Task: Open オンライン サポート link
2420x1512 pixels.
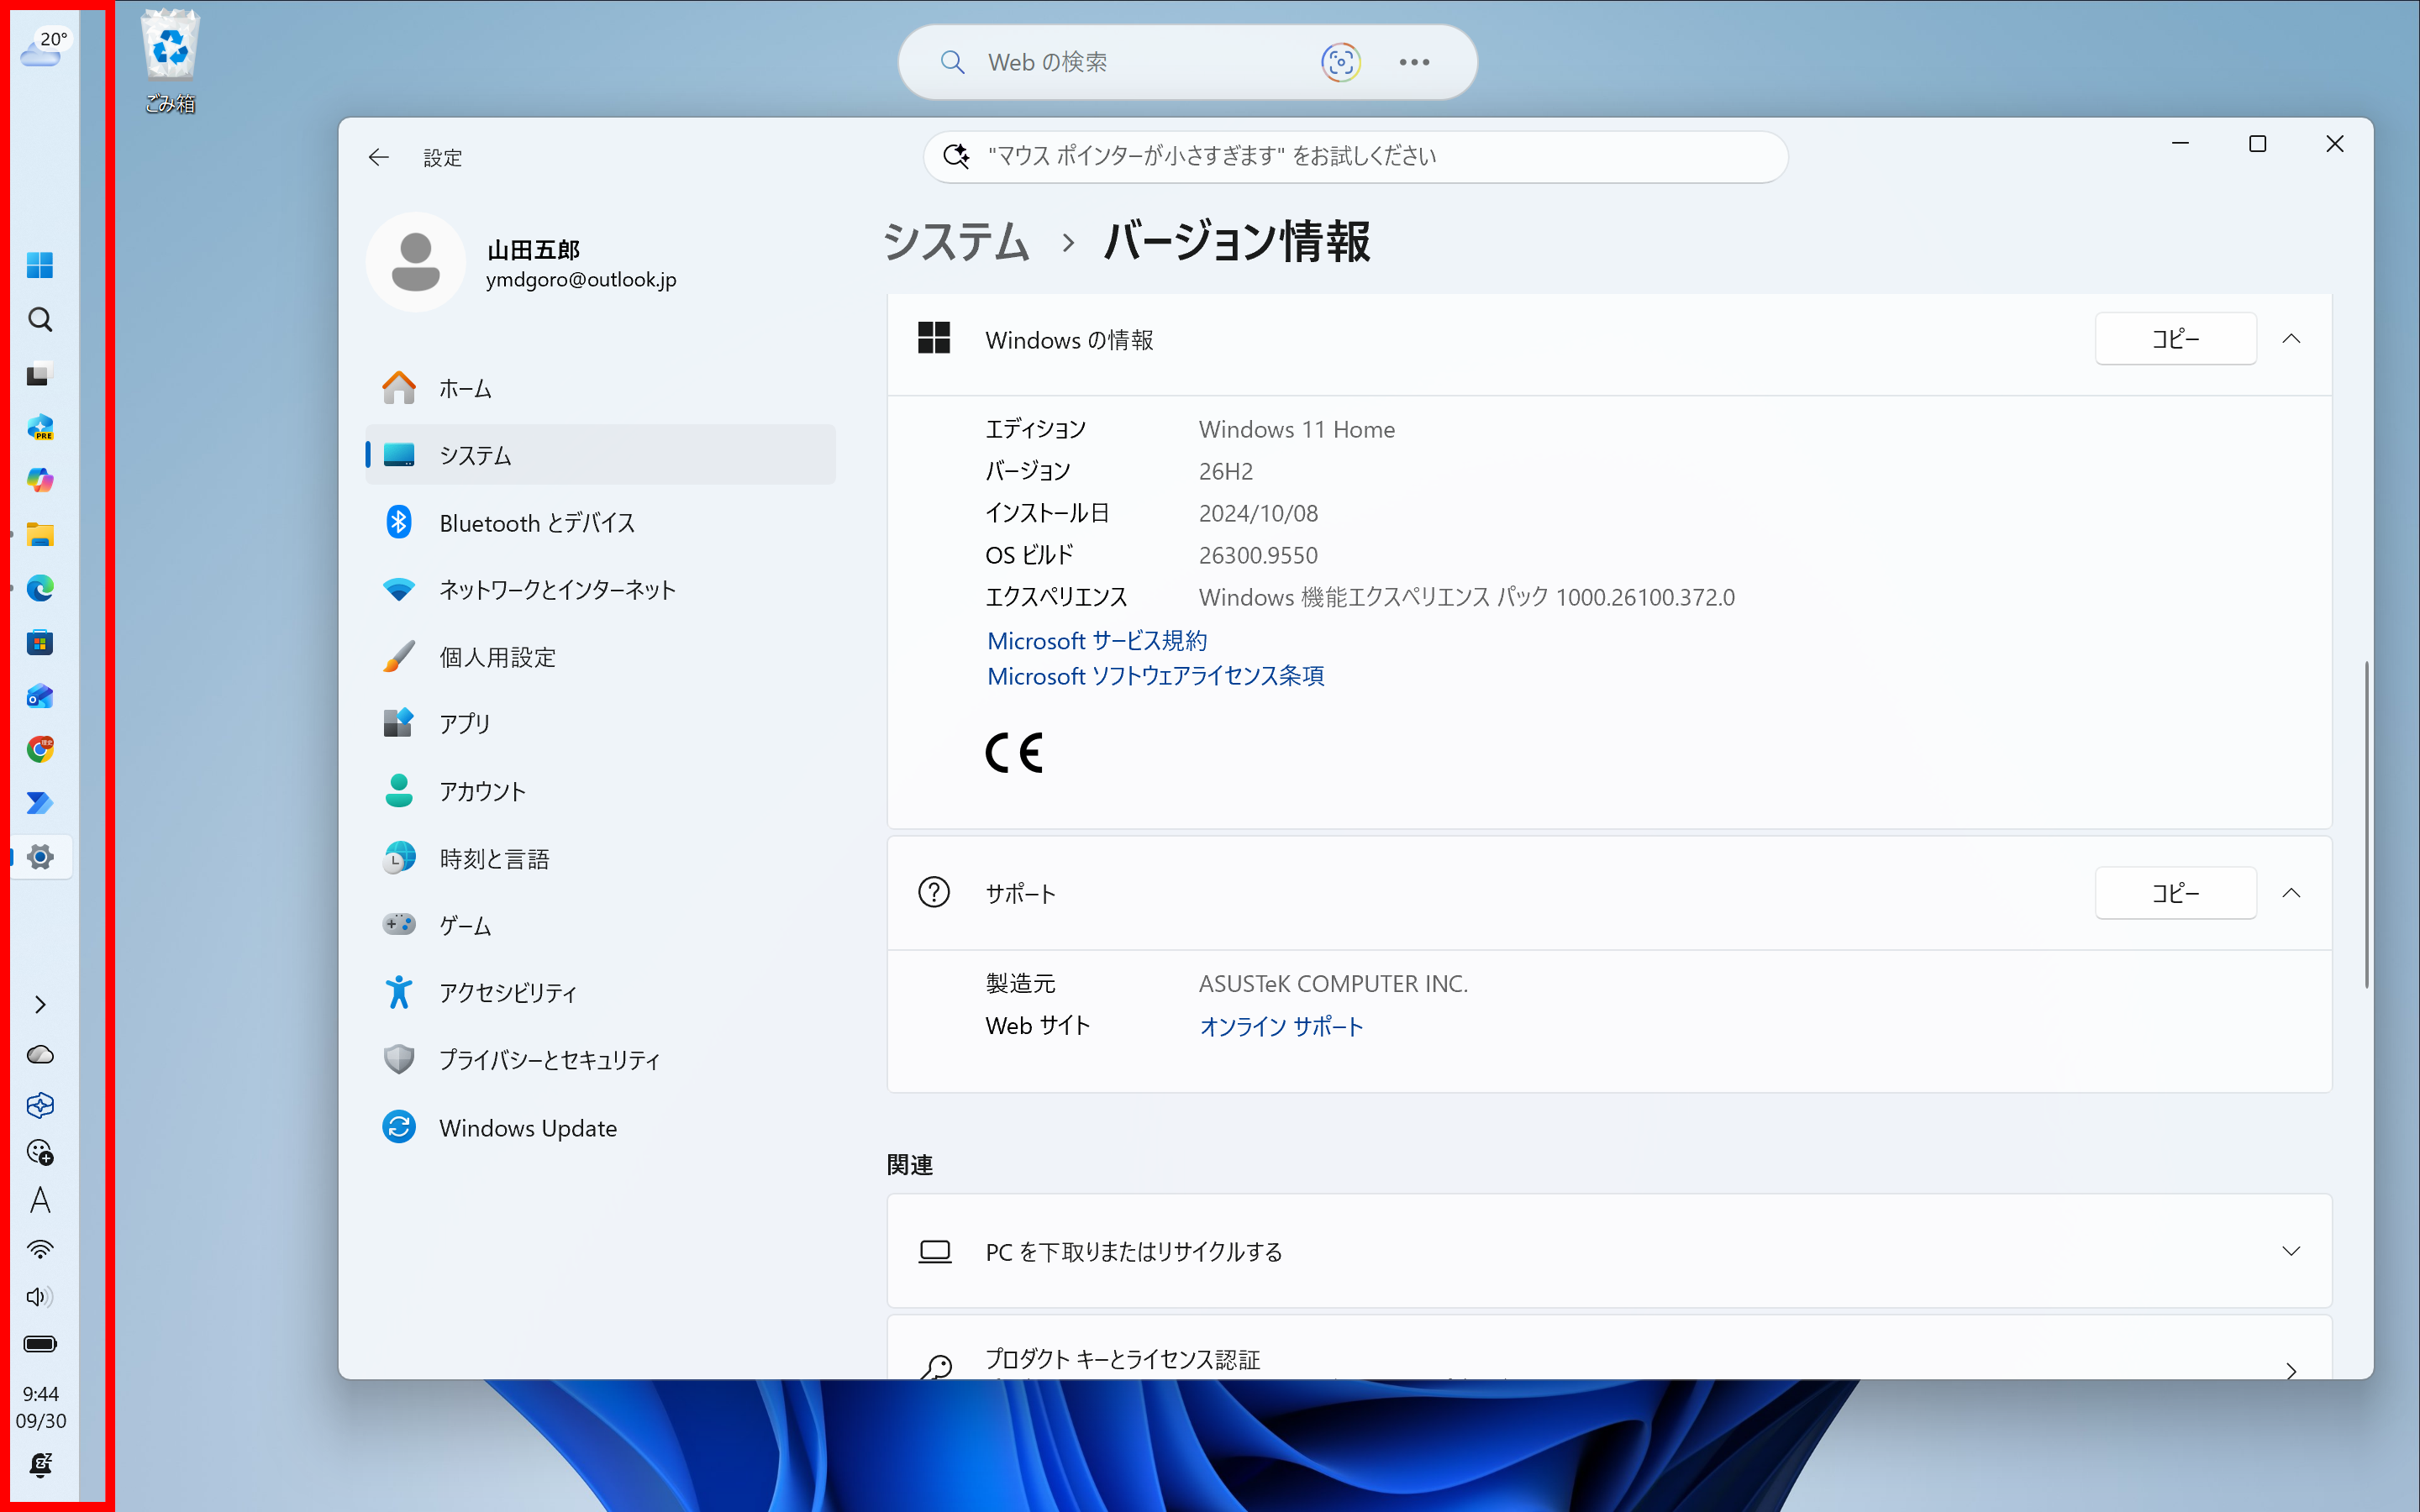Action: 1281,1026
